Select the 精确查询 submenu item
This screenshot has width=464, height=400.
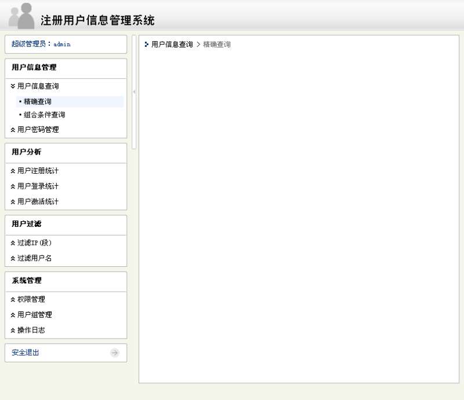click(37, 102)
